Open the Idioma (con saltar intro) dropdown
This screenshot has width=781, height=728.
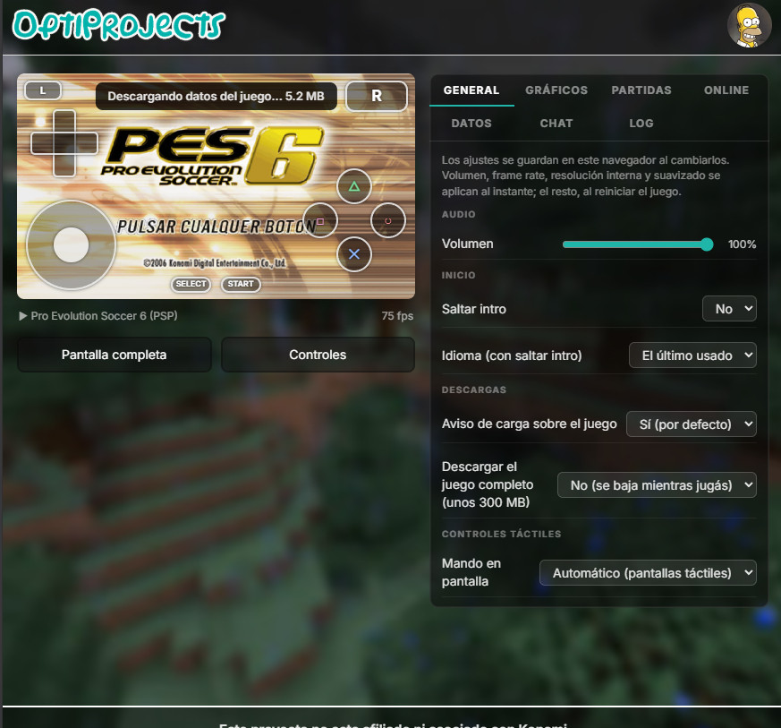(x=692, y=355)
